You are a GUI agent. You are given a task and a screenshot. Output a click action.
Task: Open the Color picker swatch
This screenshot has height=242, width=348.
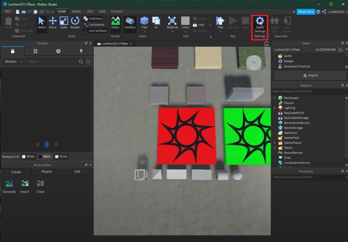[185, 21]
